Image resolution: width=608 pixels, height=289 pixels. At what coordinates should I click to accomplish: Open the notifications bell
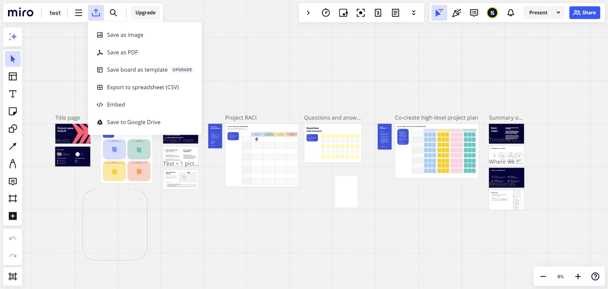coord(511,12)
